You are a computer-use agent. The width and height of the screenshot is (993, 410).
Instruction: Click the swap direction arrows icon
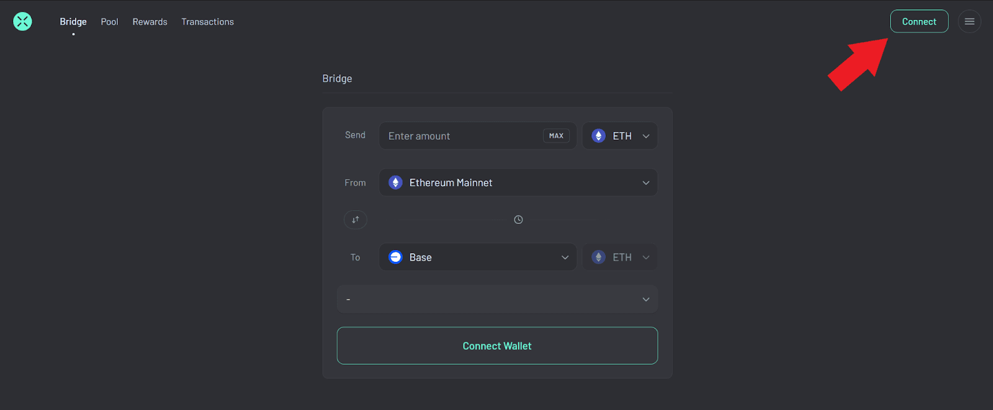(x=355, y=220)
